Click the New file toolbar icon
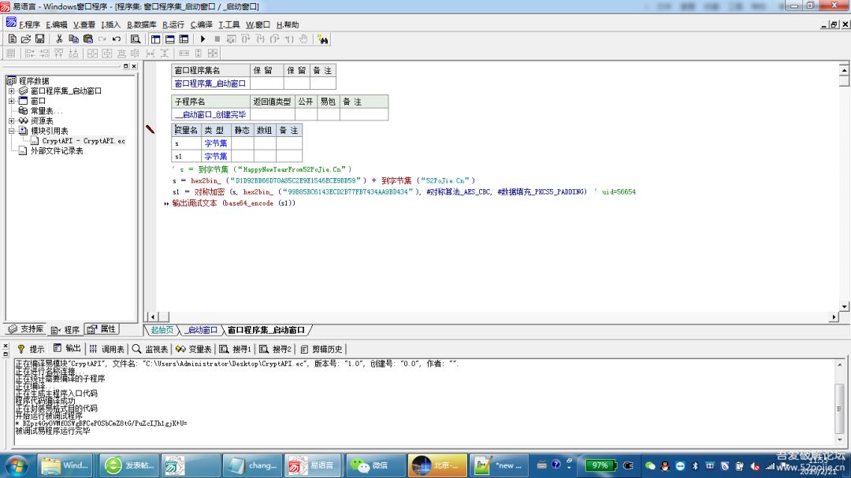Screen dimensions: 851x478 point(12,39)
